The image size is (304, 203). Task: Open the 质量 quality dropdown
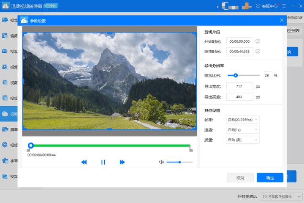(242, 140)
